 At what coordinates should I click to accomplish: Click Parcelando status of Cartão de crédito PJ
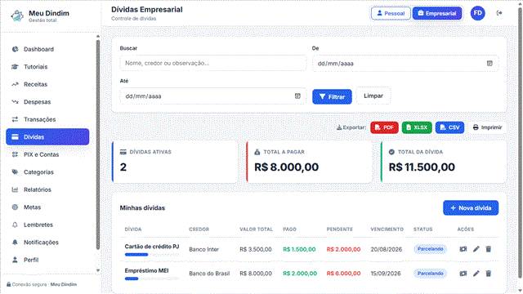coord(431,249)
